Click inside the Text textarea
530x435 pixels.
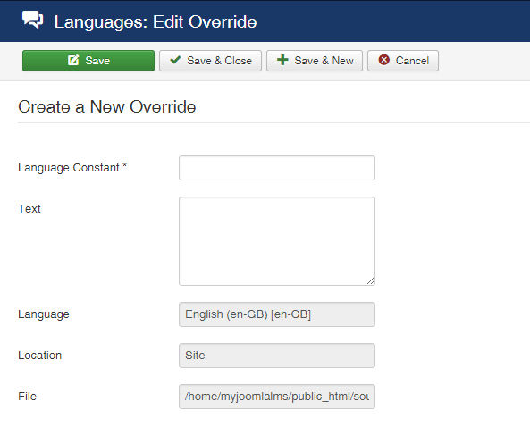coord(277,241)
